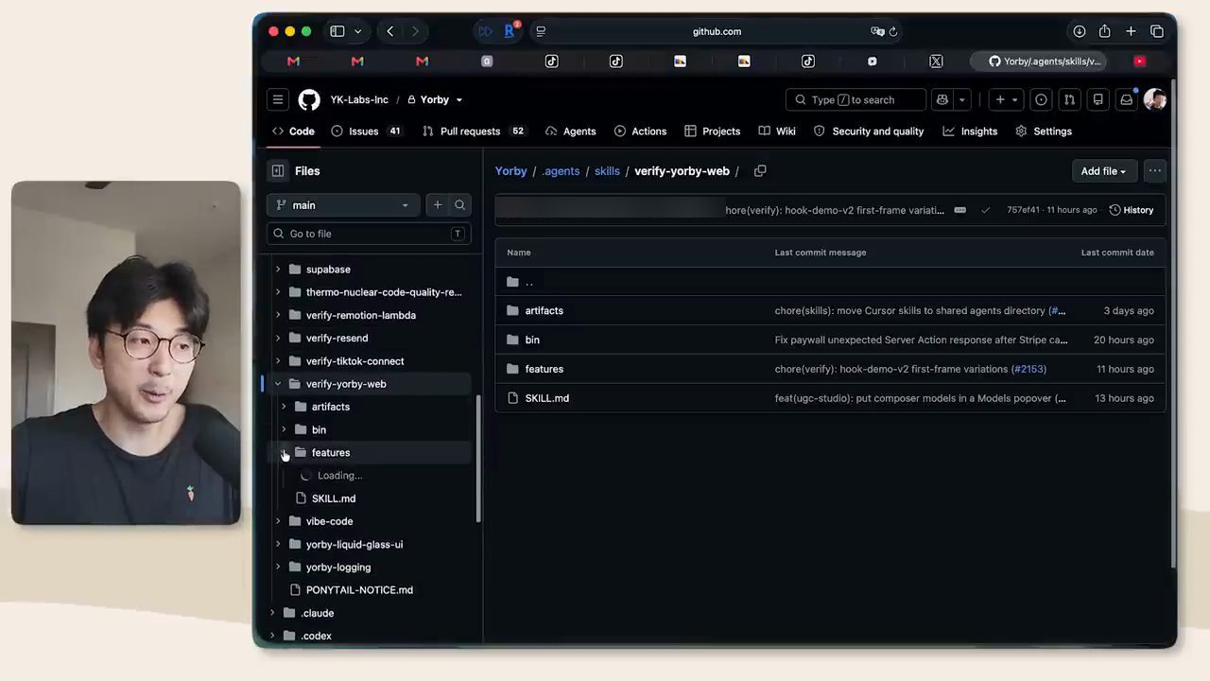Open Safari downloads icon
The width and height of the screenshot is (1210, 681).
[x=1079, y=31]
